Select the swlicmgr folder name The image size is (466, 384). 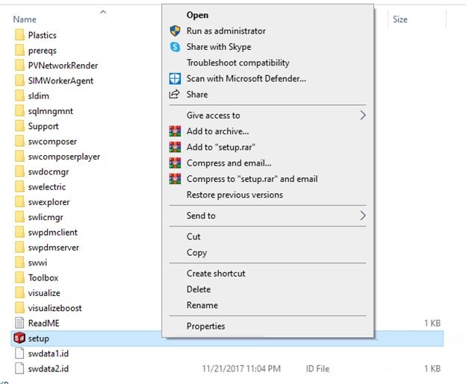pos(46,218)
